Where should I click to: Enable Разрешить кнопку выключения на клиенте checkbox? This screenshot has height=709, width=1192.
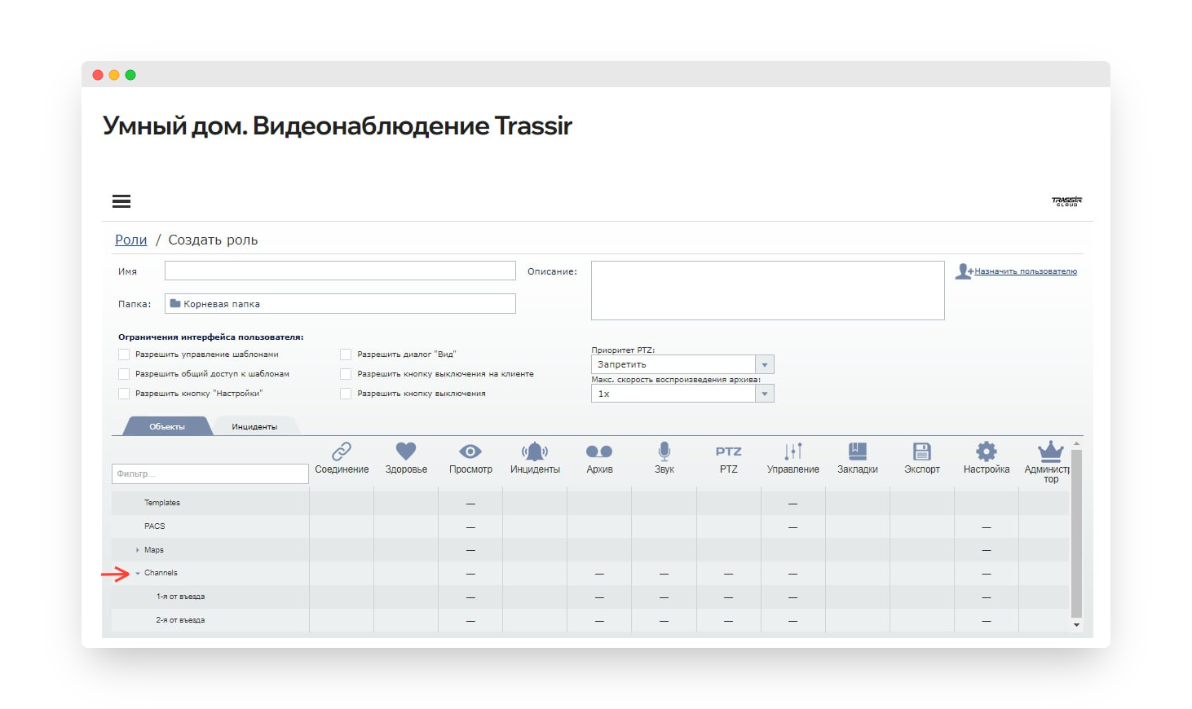(x=346, y=374)
